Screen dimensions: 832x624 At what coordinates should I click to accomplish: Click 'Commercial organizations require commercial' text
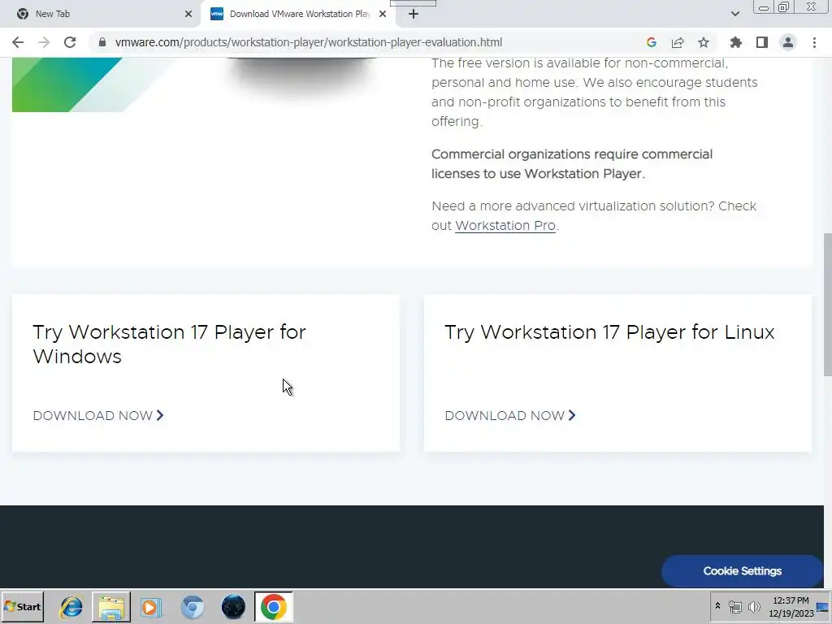(x=572, y=154)
